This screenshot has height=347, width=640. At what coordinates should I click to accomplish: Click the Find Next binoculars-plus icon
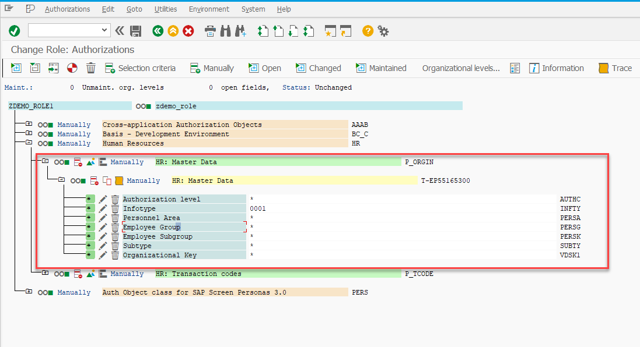240,31
